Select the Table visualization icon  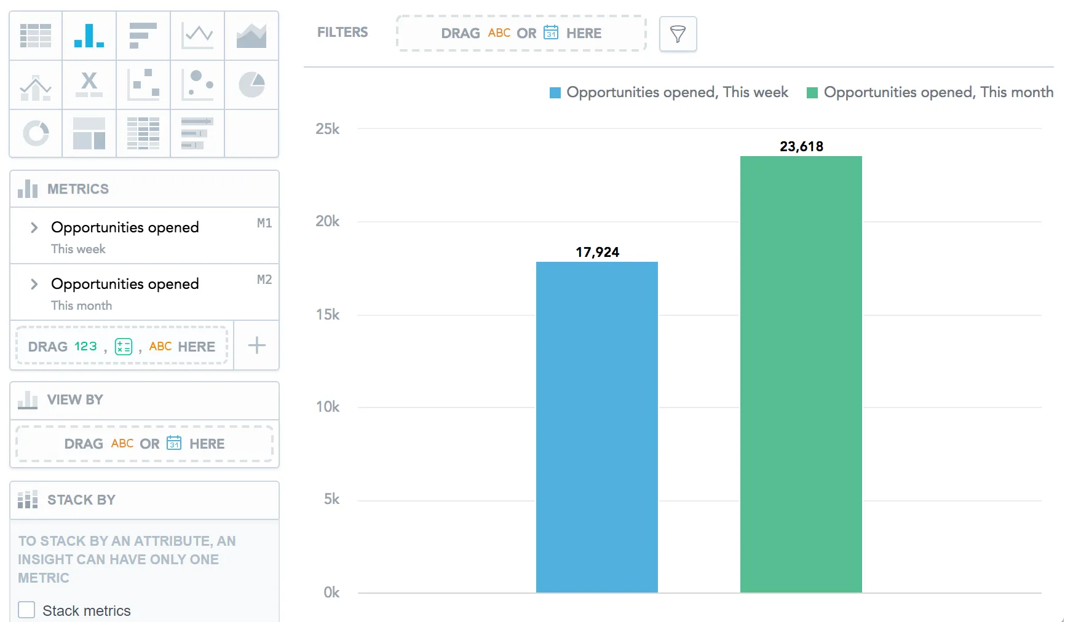click(35, 35)
